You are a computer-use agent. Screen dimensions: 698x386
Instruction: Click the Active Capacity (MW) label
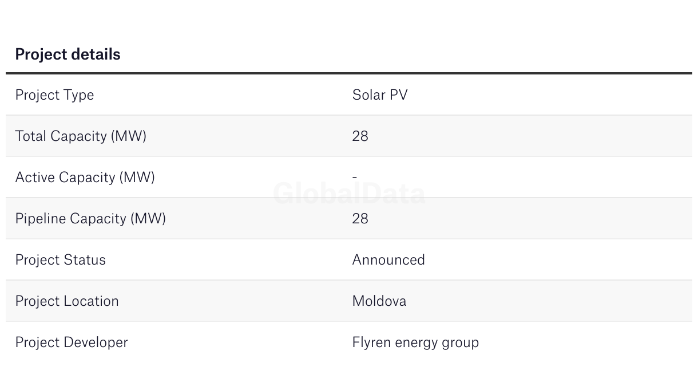85,178
